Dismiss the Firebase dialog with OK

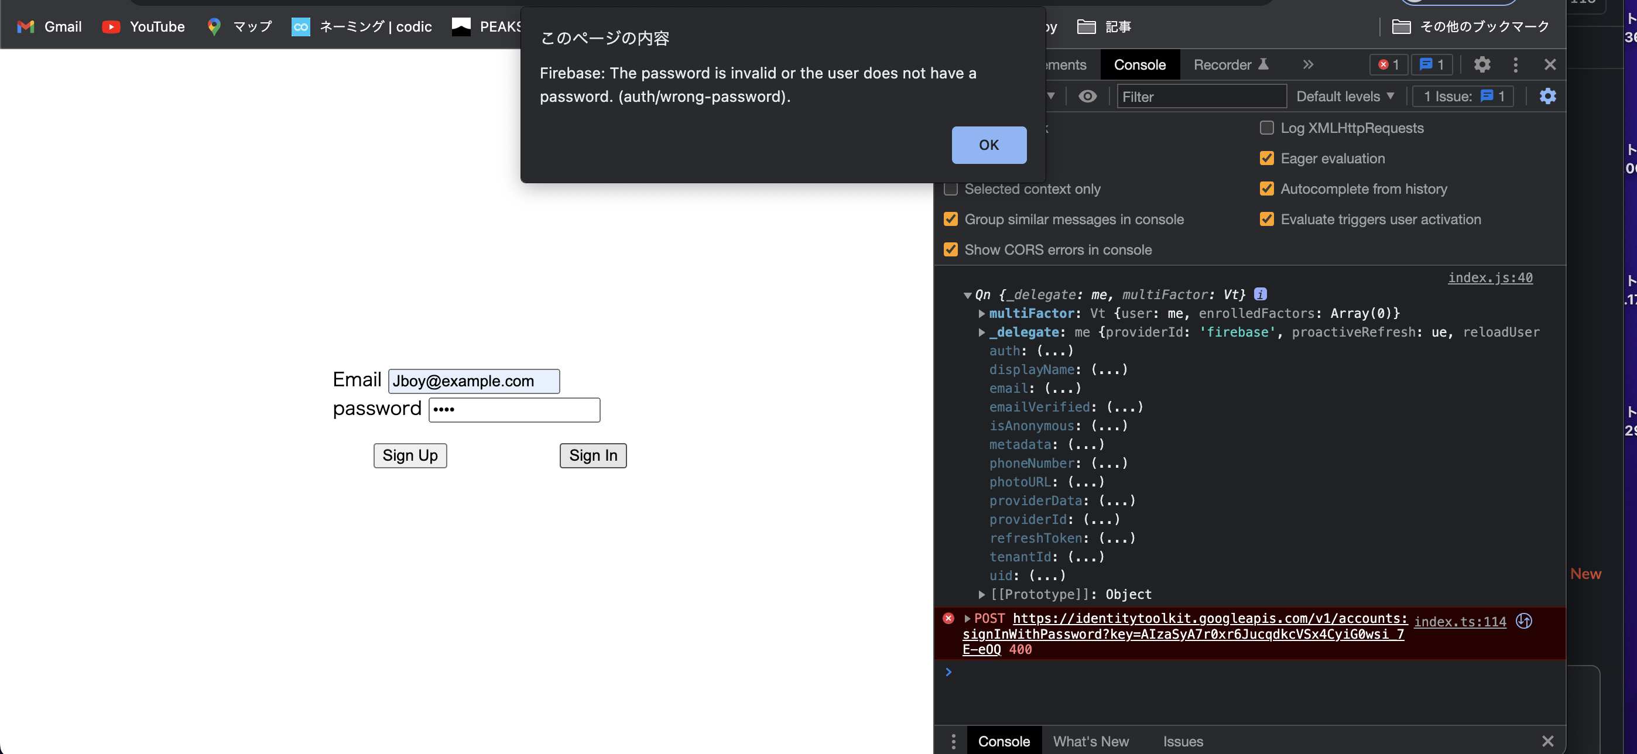(989, 145)
